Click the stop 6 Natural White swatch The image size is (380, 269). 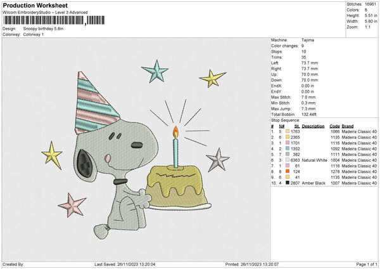click(288, 160)
